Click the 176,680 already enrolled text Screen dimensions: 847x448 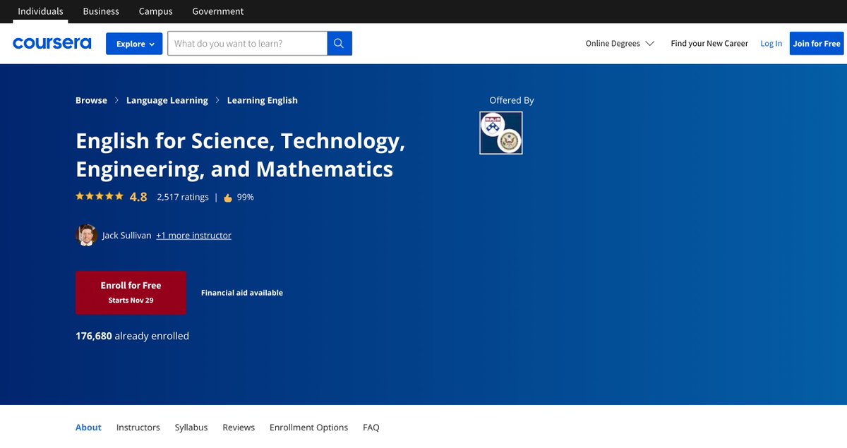[x=132, y=336]
